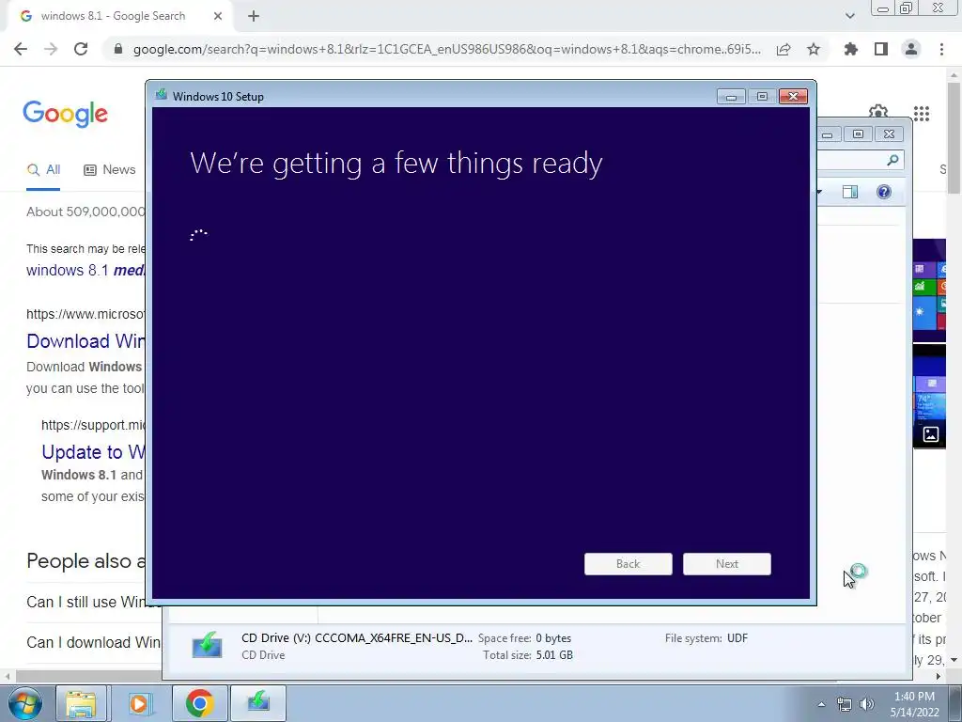Expand Chrome tab search chevron
Image resolution: width=962 pixels, height=722 pixels.
point(849,16)
